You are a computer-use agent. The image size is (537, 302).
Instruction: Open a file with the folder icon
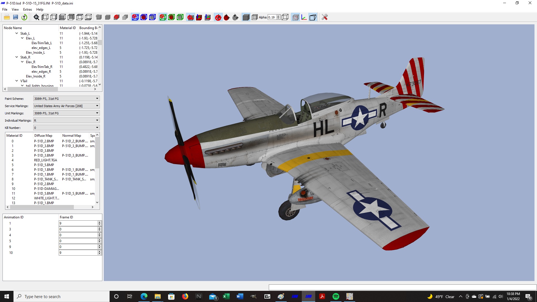[x=7, y=17]
